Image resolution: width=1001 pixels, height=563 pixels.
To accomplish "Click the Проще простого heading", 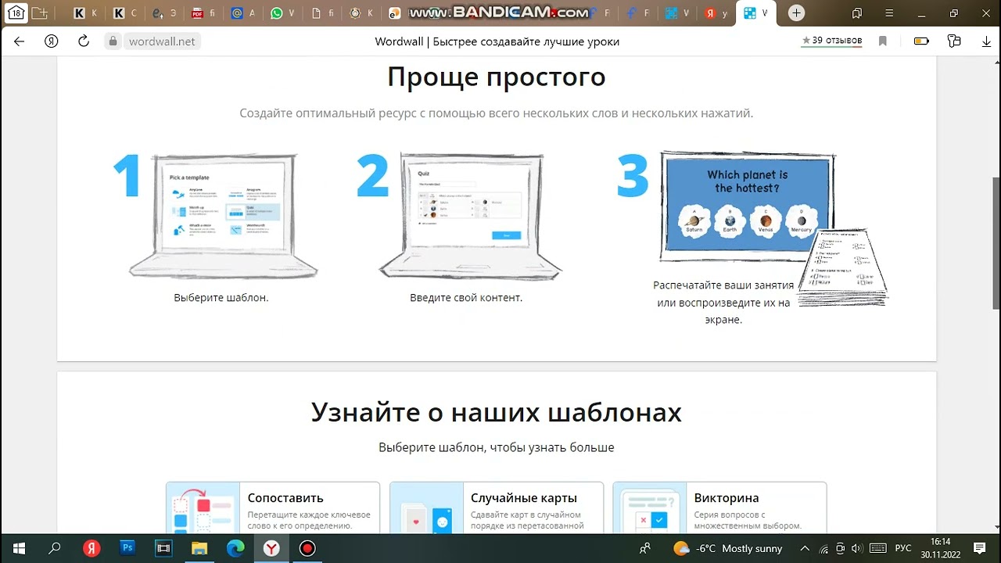I will (497, 77).
